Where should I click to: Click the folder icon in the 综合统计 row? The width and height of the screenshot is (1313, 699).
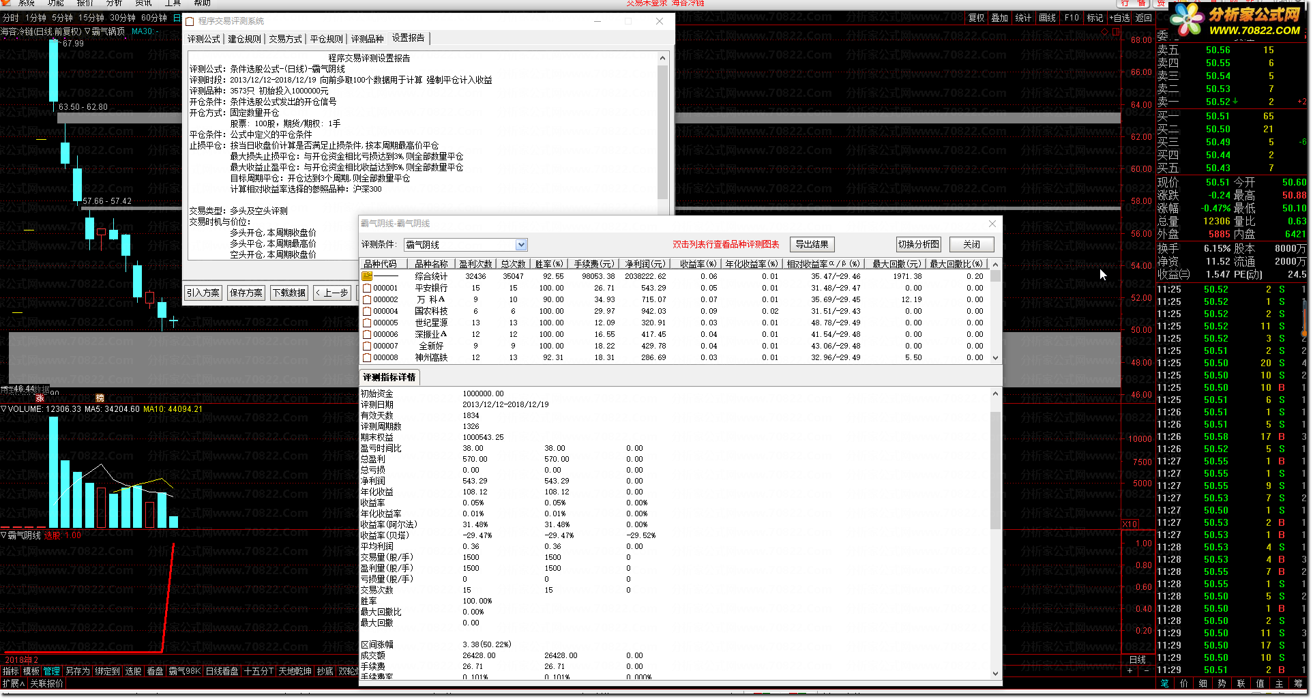point(367,276)
